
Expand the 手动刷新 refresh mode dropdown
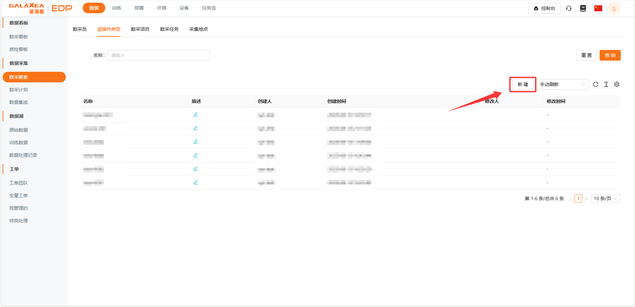562,84
